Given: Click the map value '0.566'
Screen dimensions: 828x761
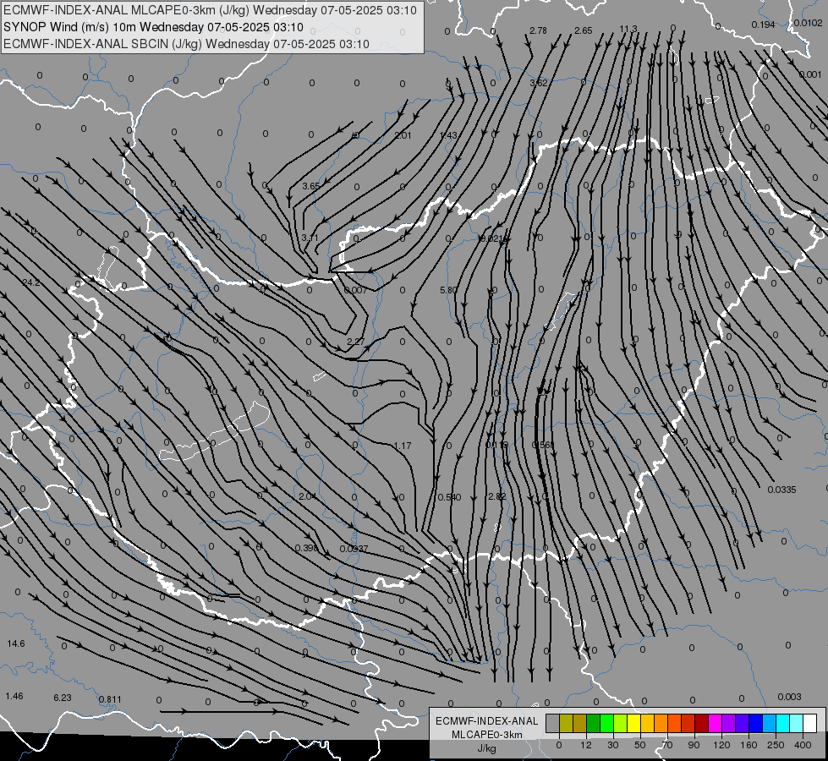Looking at the screenshot, I should click(543, 446).
